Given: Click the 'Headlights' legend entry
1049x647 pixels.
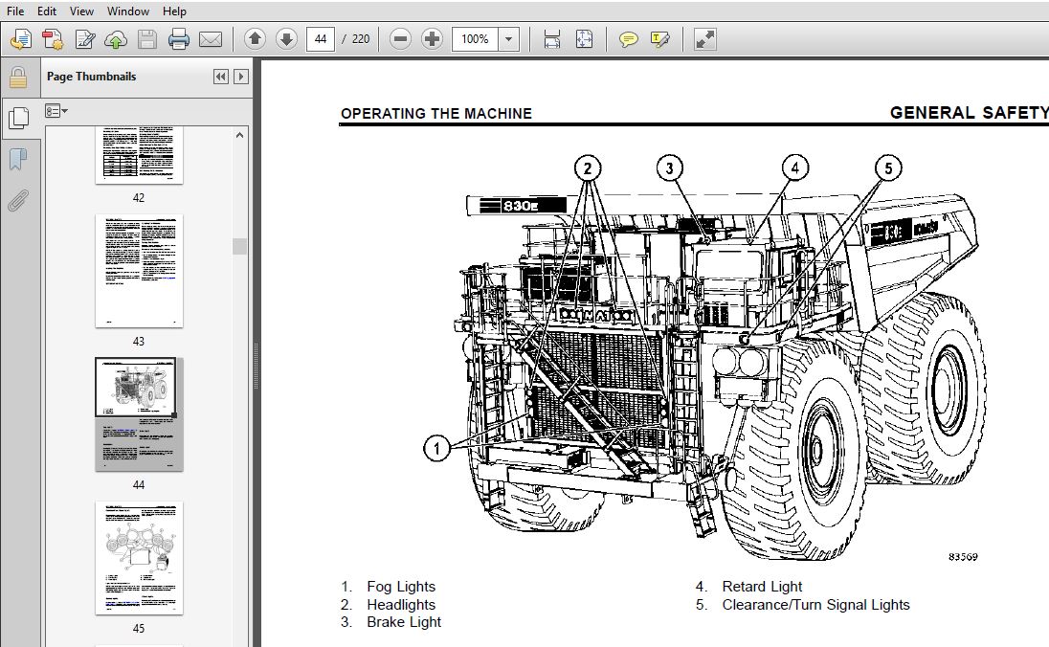Looking at the screenshot, I should [x=401, y=605].
